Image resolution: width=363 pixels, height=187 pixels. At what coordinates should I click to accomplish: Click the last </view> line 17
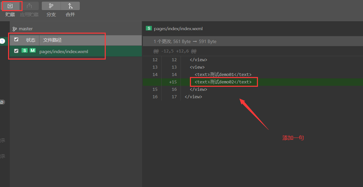[193, 97]
